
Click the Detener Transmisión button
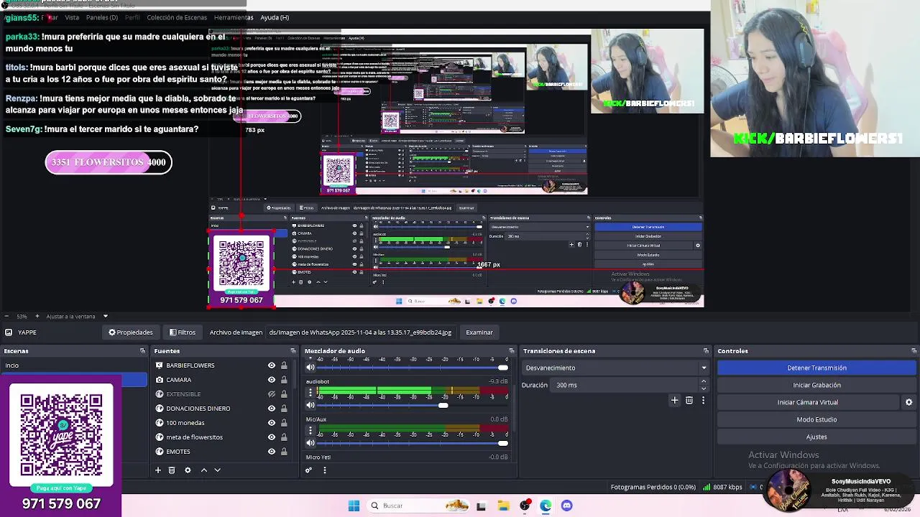[x=816, y=368]
